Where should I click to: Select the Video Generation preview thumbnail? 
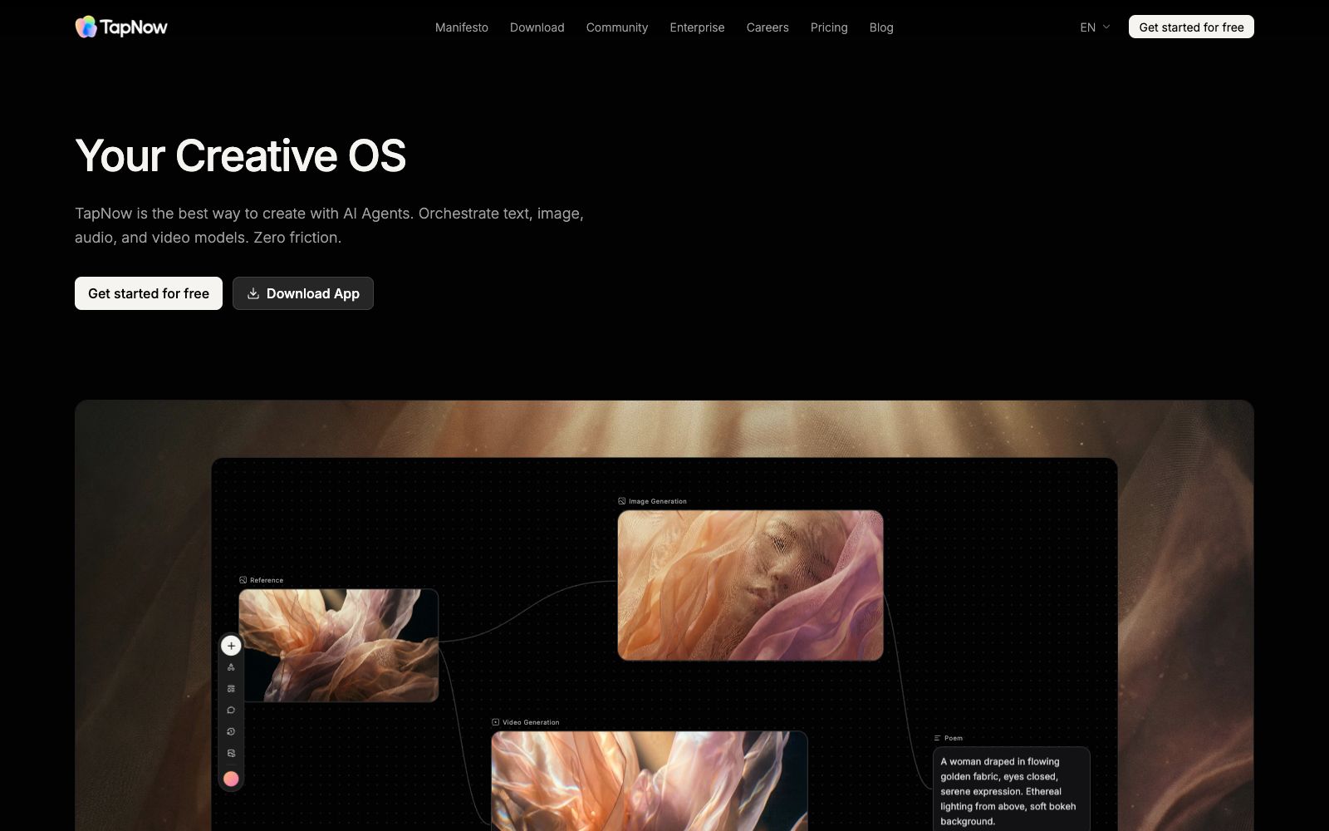650,781
